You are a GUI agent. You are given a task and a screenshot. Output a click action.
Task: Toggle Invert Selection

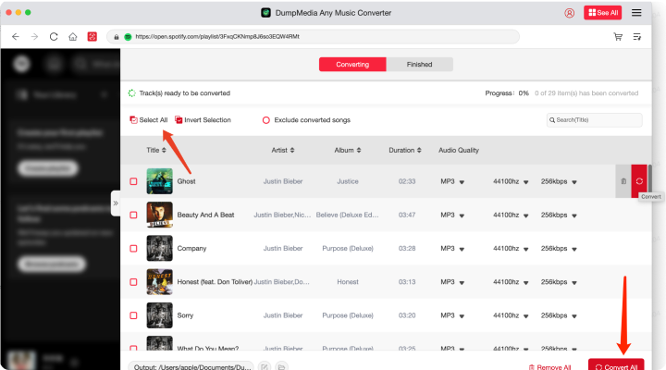(x=203, y=120)
